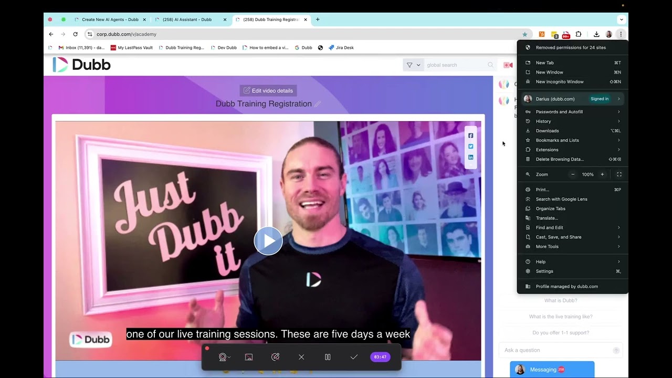Click the global search field

click(456, 65)
